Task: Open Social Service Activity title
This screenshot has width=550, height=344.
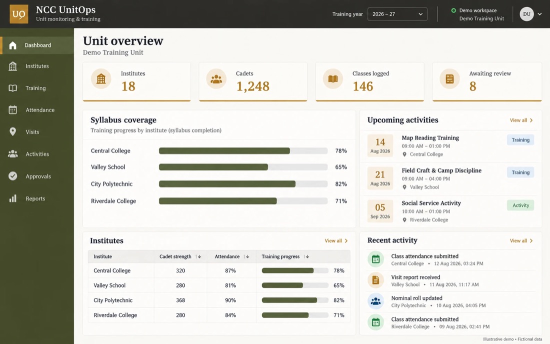Action: (x=431, y=203)
